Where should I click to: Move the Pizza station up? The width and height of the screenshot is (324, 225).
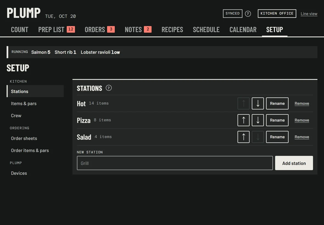(244, 120)
